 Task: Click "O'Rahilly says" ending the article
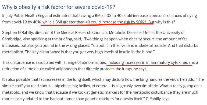[158, 99]
